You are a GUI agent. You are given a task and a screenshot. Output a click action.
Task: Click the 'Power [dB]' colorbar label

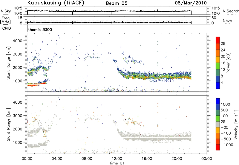[228, 63]
